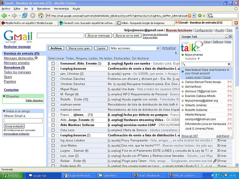Click the Gmail logo

pyautogui.click(x=18, y=37)
